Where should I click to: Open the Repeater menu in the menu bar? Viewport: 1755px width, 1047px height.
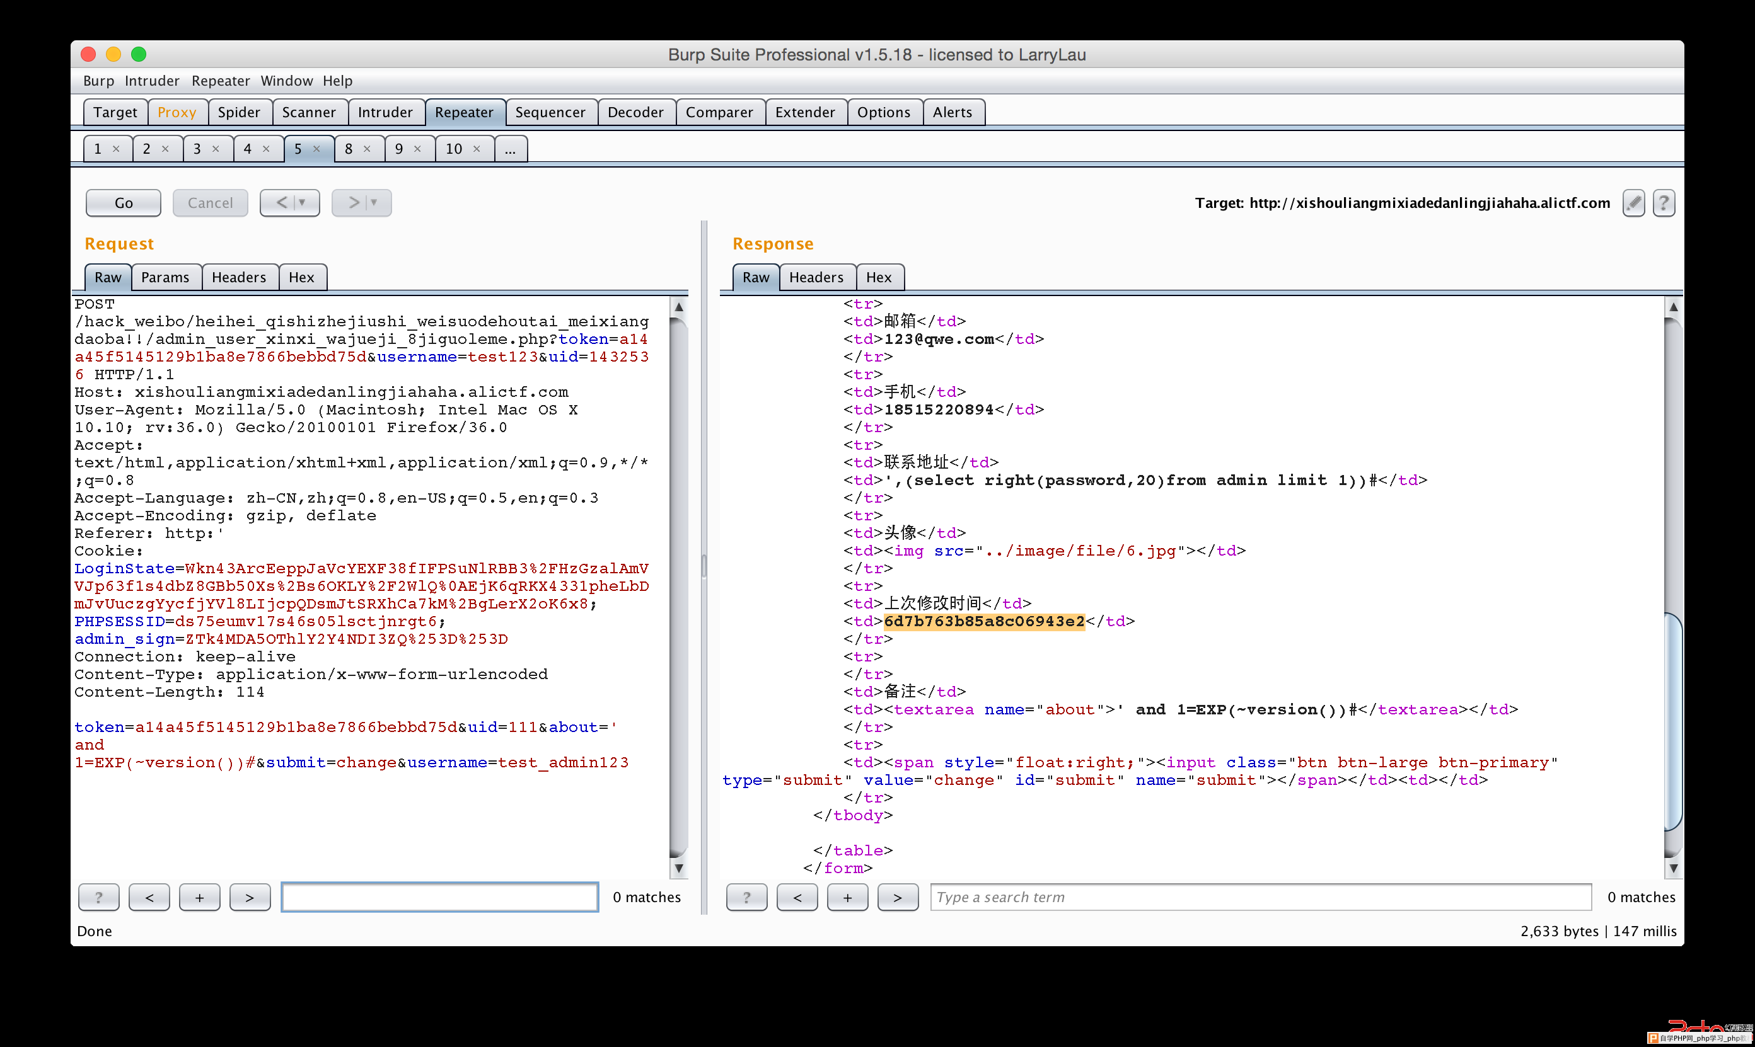221,81
